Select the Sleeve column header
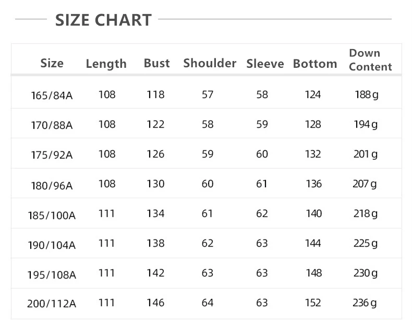The width and height of the screenshot is (412, 325). (265, 64)
